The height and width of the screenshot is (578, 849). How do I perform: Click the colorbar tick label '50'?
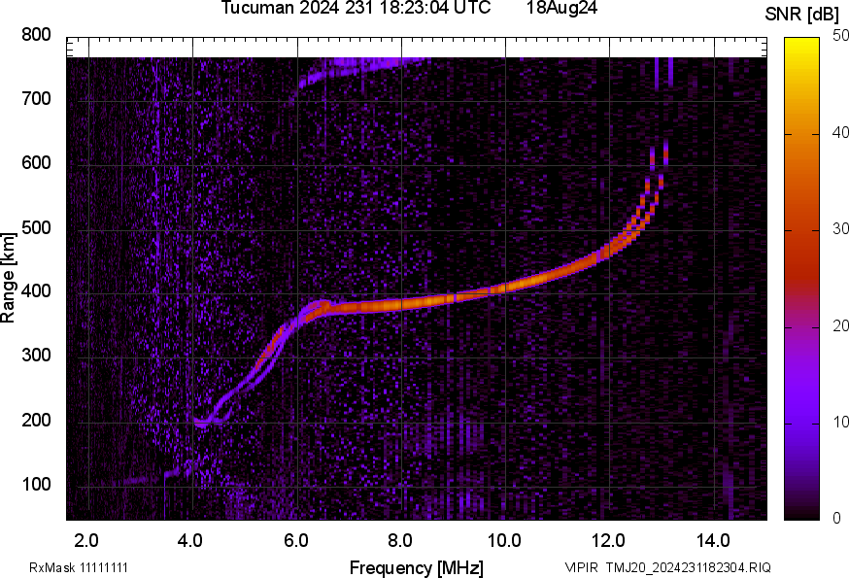(x=840, y=36)
